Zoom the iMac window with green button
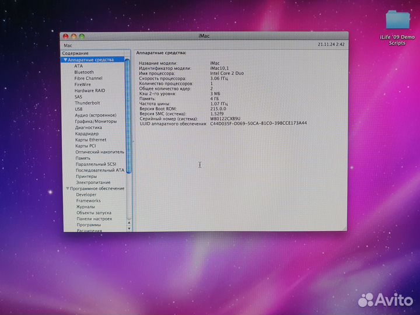The image size is (420, 315). tap(82, 36)
